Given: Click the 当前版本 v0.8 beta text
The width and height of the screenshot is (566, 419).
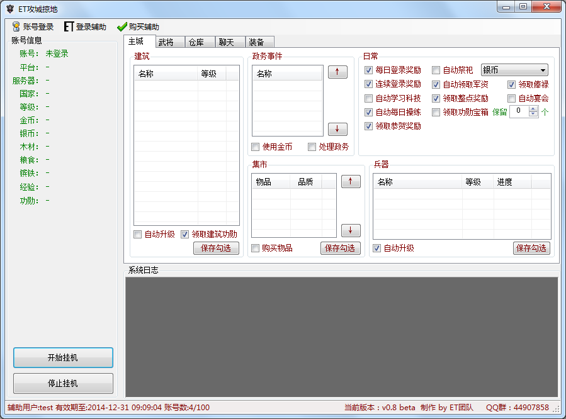Looking at the screenshot, I should (x=380, y=408).
